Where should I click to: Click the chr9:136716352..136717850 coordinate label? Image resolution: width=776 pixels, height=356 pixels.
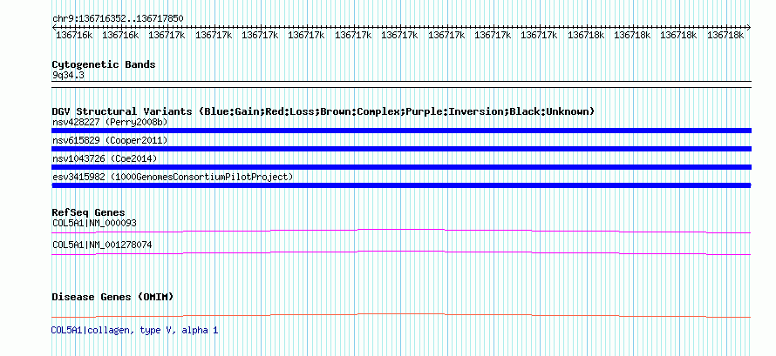118,19
